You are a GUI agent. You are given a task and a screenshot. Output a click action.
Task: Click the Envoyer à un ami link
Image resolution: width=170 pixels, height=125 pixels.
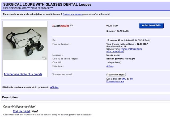pyautogui.click(x=115, y=81)
